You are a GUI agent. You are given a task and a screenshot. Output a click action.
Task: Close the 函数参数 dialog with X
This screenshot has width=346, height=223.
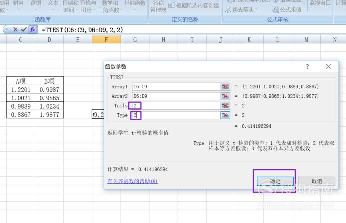(328, 66)
